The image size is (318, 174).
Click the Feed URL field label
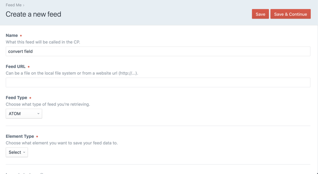16,66
